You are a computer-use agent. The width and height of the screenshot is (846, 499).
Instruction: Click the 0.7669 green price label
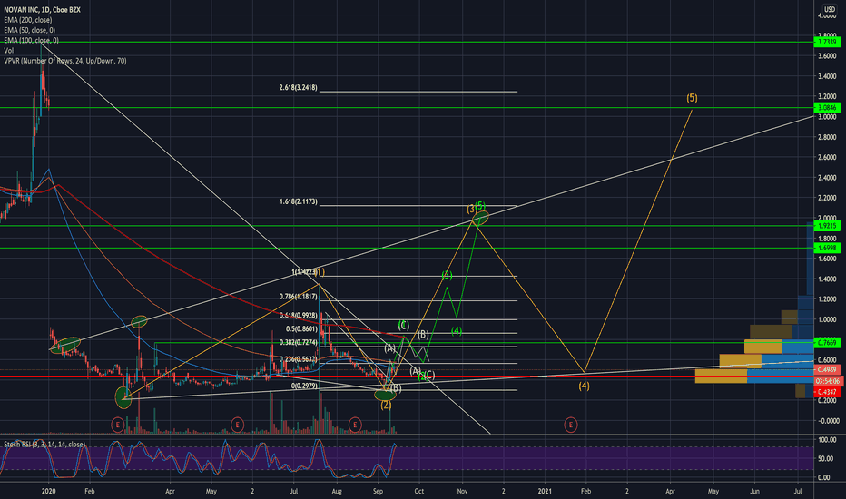pos(827,343)
